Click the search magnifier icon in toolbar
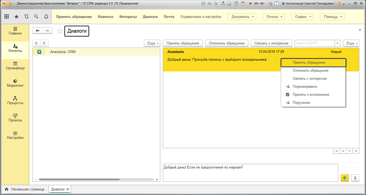The width and height of the screenshot is (366, 195). click(x=36, y=17)
